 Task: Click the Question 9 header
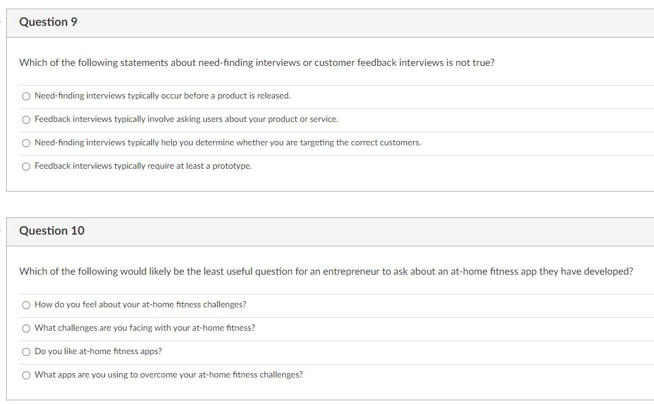[x=47, y=22]
